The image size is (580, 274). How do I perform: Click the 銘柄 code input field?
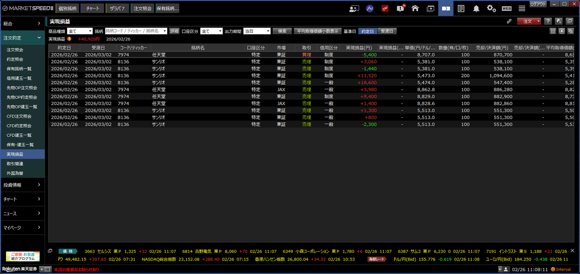point(136,31)
